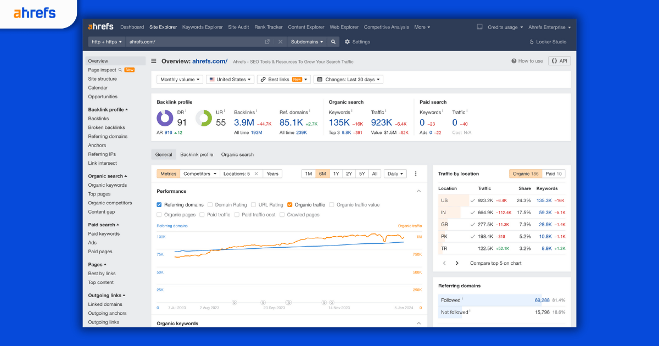
Task: Open the three-dot chart options menu
Action: click(416, 174)
